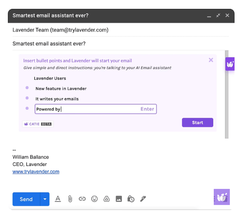Click the compose window title bar text

pyautogui.click(x=50, y=16)
